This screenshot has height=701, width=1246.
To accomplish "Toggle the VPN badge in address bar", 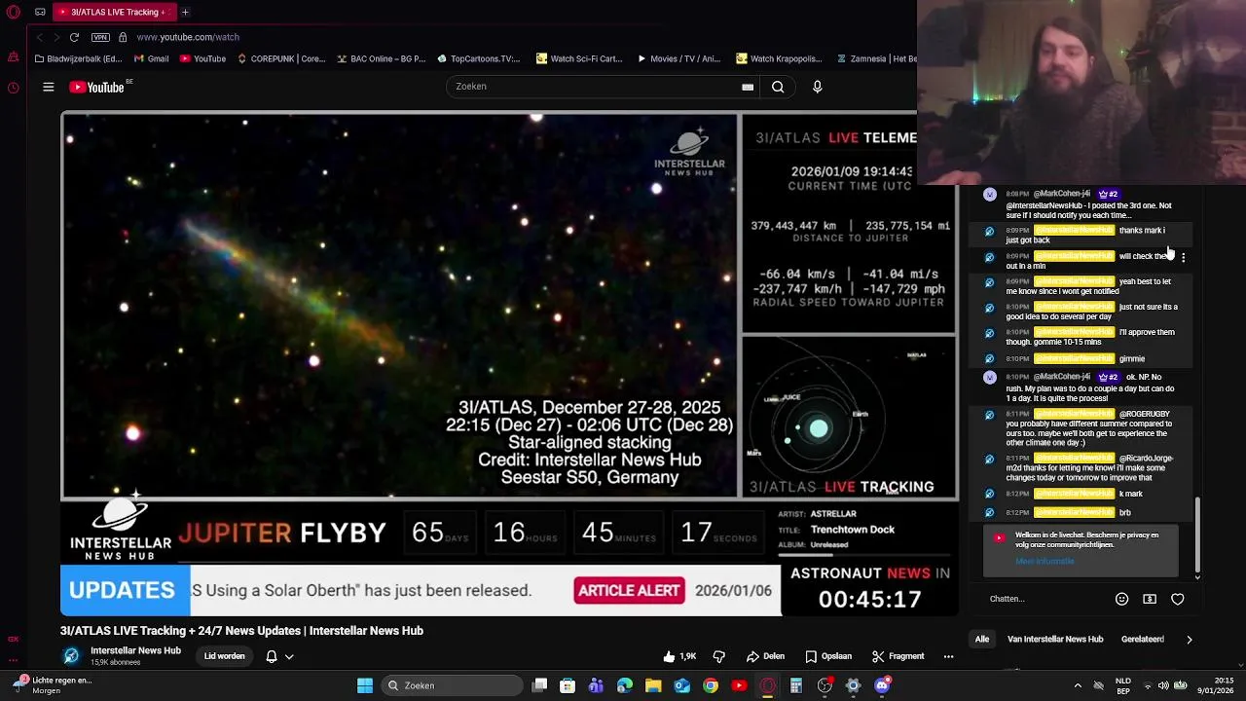I will click(100, 37).
